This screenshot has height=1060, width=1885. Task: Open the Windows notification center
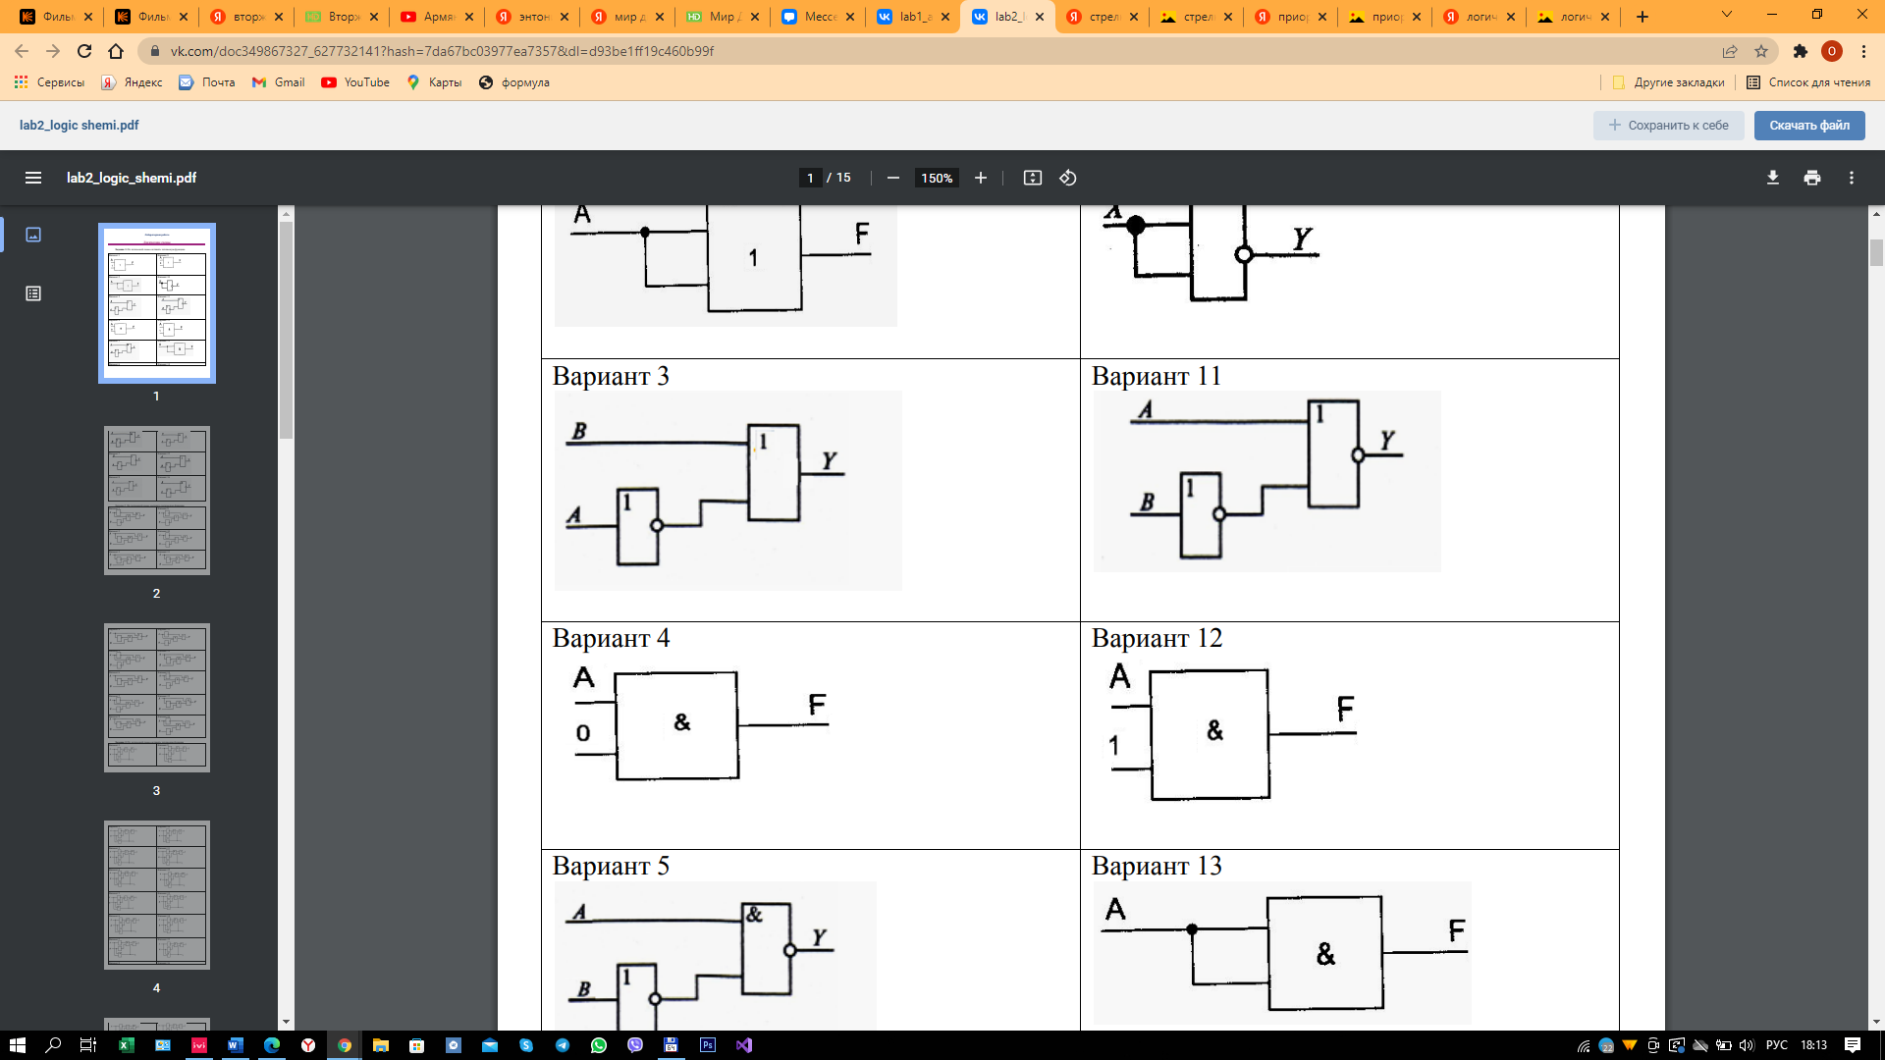1853,1045
